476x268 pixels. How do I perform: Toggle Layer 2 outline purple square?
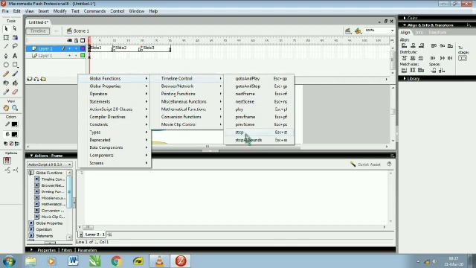83,48
